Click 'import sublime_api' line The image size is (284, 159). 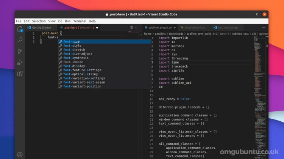point(175,83)
